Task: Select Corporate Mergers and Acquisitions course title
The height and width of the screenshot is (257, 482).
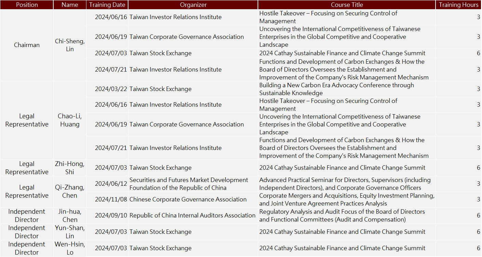Action: (x=347, y=199)
